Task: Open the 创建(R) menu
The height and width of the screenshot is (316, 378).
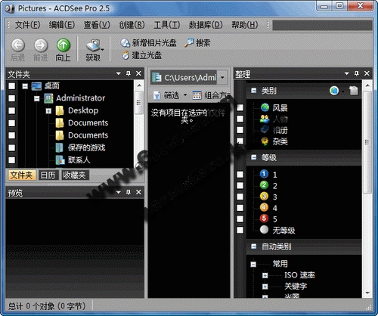Action: pos(132,25)
